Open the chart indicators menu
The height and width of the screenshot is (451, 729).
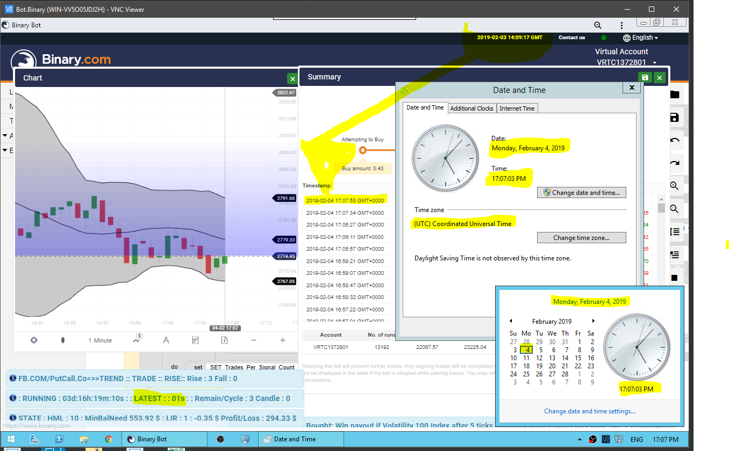pyautogui.click(x=137, y=339)
